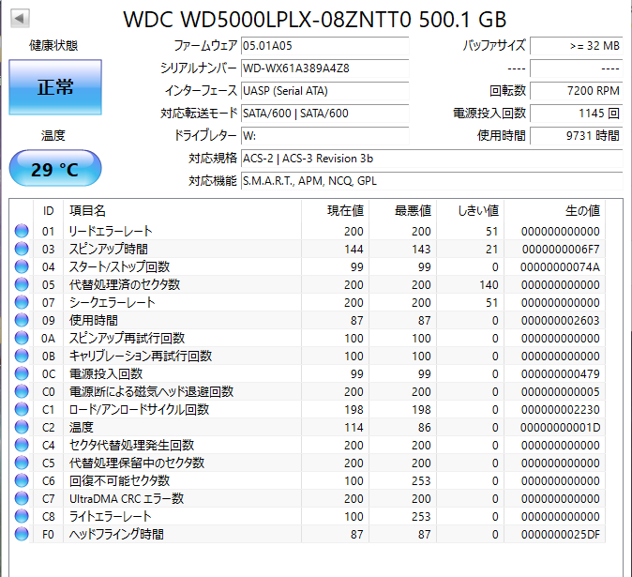632x577 pixels.
Task: Click the 使用時間 field showing 9731 時間
Action: (577, 135)
